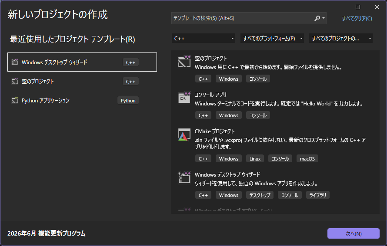
Task: Click the C++ tag on recent Windows デスクトップ ウィザード
Action: point(130,62)
